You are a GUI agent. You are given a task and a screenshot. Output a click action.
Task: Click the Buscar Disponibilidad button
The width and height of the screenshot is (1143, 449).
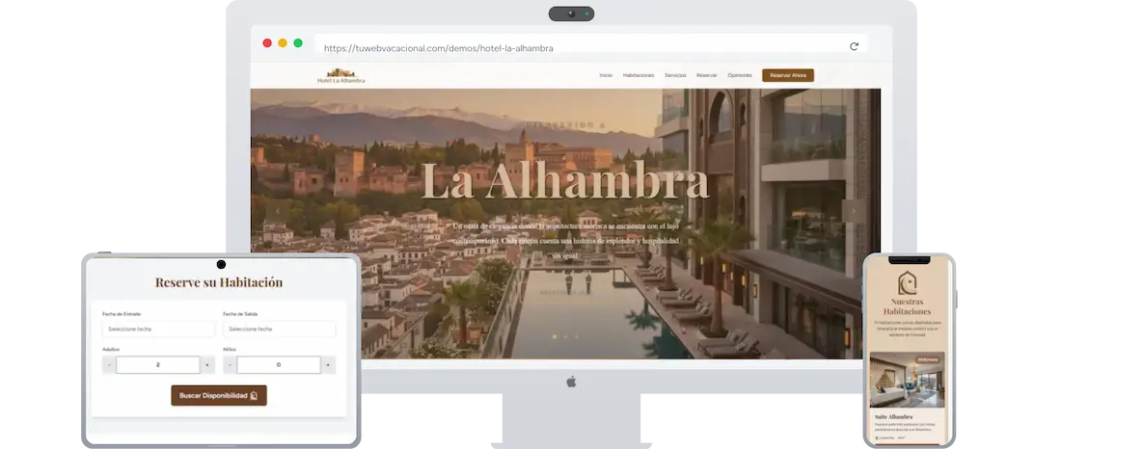point(219,395)
